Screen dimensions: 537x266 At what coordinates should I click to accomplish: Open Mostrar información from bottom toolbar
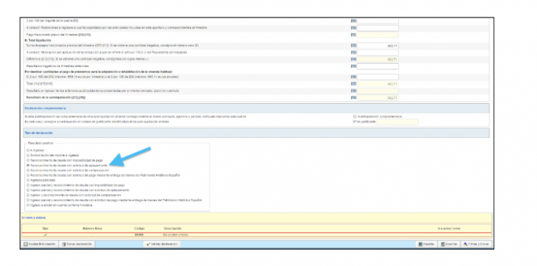pyautogui.click(x=39, y=244)
